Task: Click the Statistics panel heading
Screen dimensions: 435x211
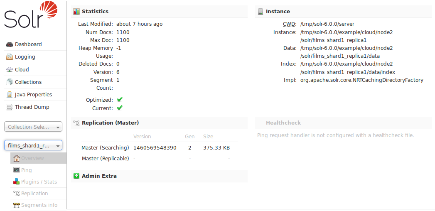Action: pos(95,12)
